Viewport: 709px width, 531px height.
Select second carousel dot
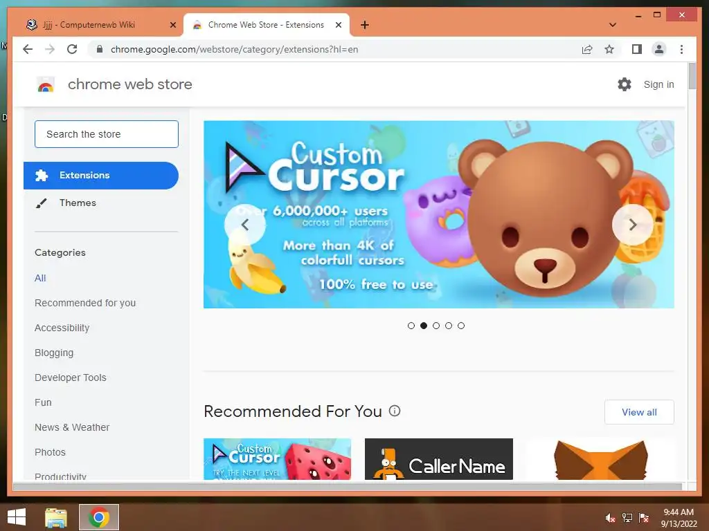click(424, 326)
